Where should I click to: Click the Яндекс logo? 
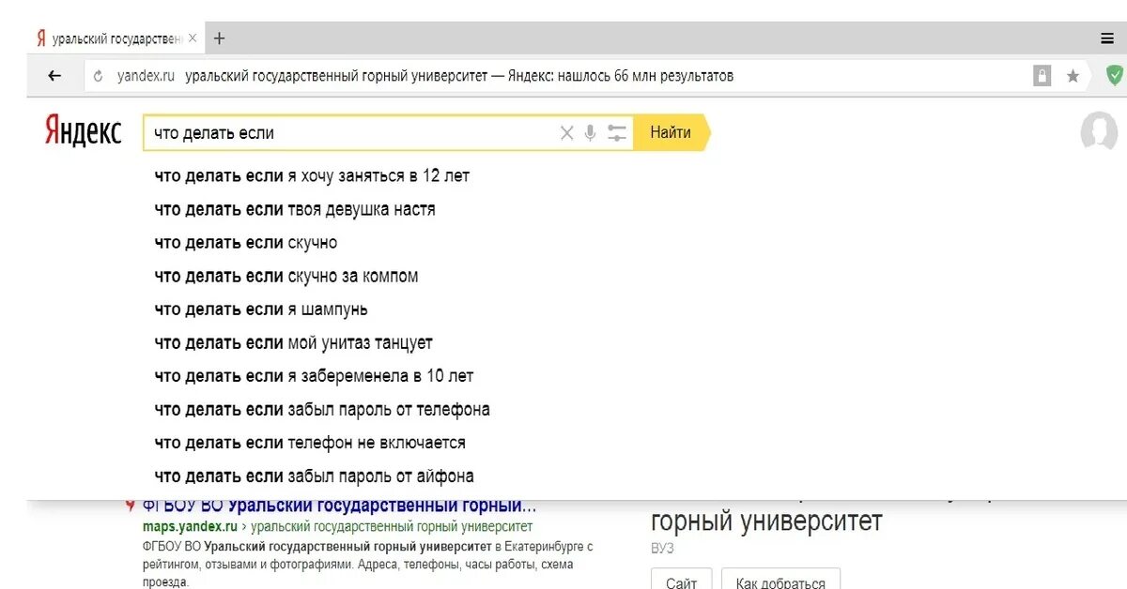point(84,131)
